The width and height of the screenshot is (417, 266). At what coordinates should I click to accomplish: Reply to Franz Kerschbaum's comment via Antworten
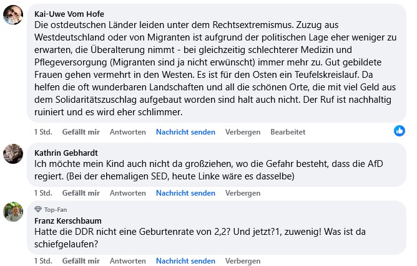point(128,260)
